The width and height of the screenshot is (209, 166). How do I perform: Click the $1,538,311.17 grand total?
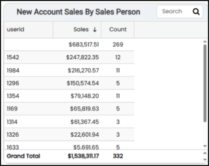tap(83, 156)
